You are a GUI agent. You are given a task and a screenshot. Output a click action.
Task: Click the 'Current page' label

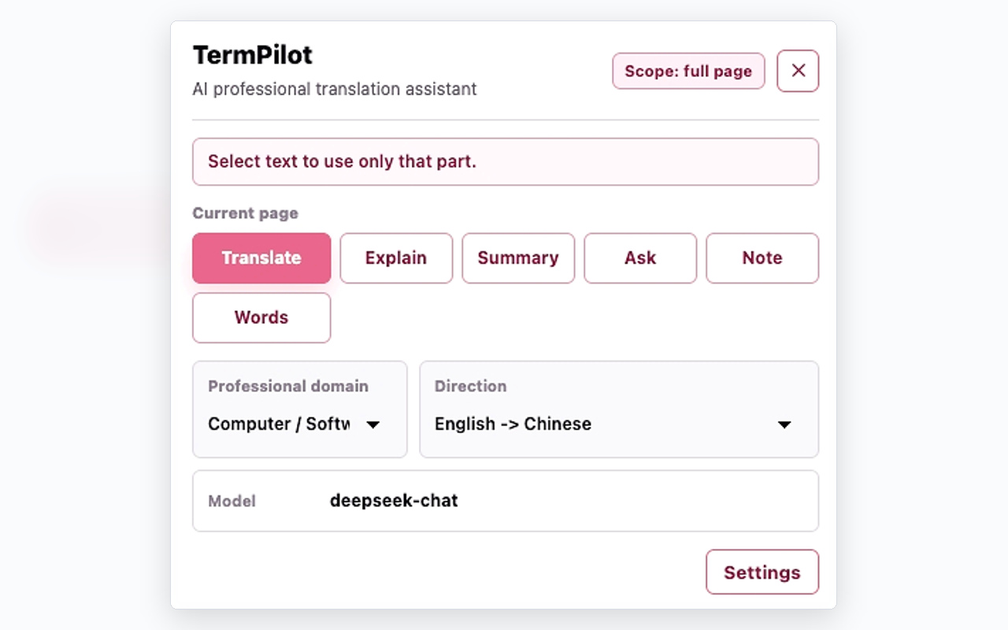point(246,213)
